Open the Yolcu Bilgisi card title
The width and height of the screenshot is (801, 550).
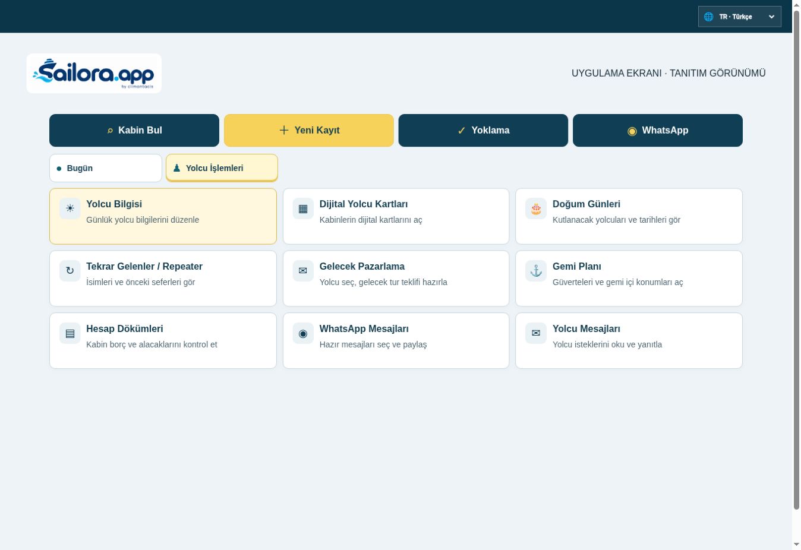tap(114, 204)
